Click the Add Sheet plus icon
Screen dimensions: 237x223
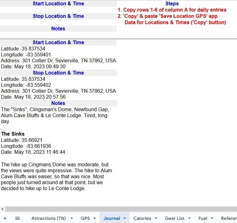coord(5,218)
